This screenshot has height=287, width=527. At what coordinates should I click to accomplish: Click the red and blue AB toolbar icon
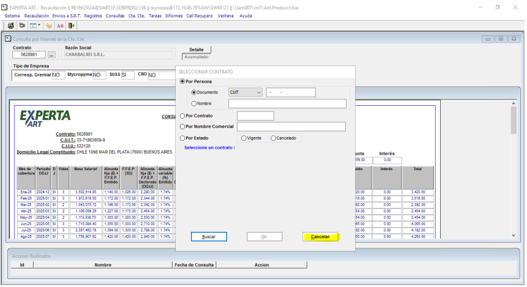[60, 26]
